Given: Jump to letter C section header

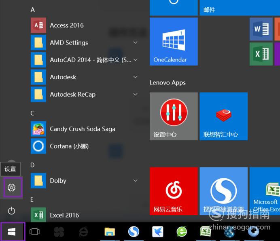Looking at the screenshot, I should point(32,113).
